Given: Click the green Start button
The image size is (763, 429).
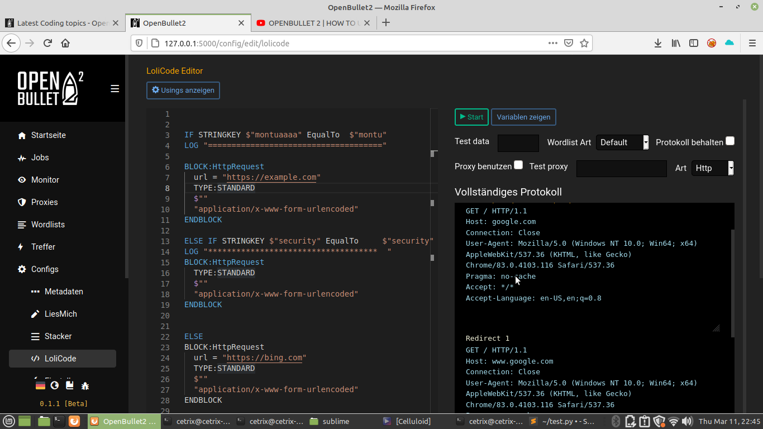Looking at the screenshot, I should (x=471, y=117).
